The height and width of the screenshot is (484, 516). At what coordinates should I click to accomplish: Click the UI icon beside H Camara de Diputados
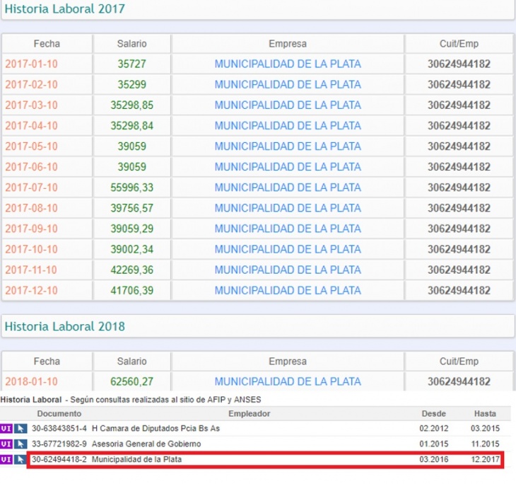point(6,429)
